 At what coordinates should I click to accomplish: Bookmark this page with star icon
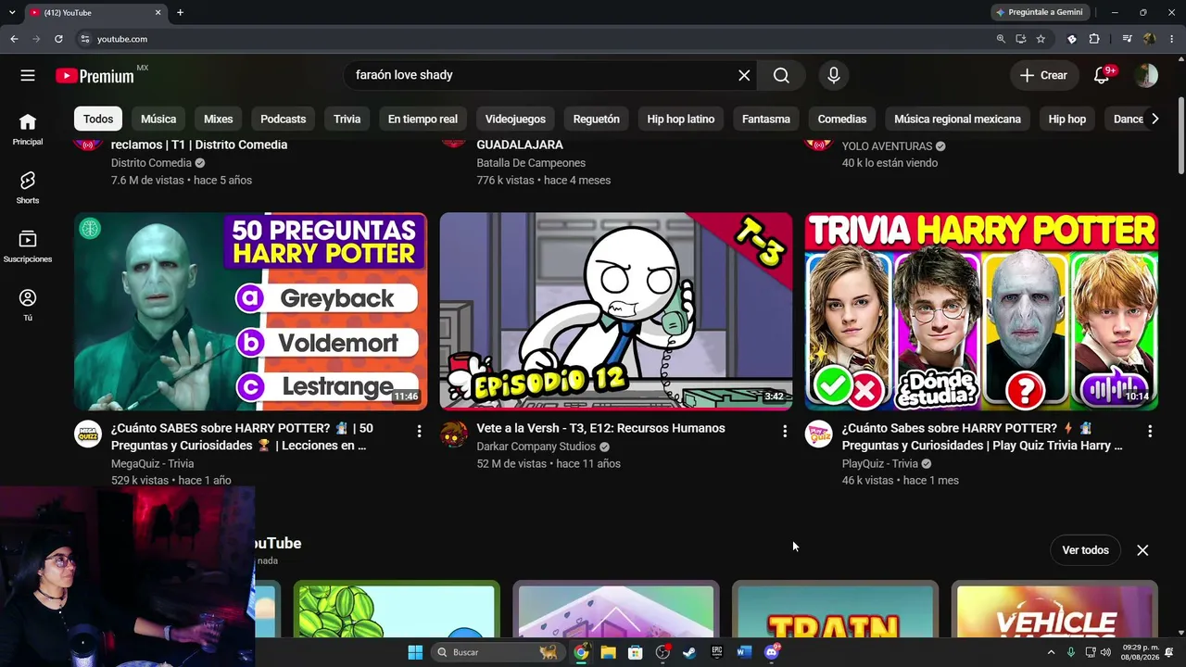1041,39
